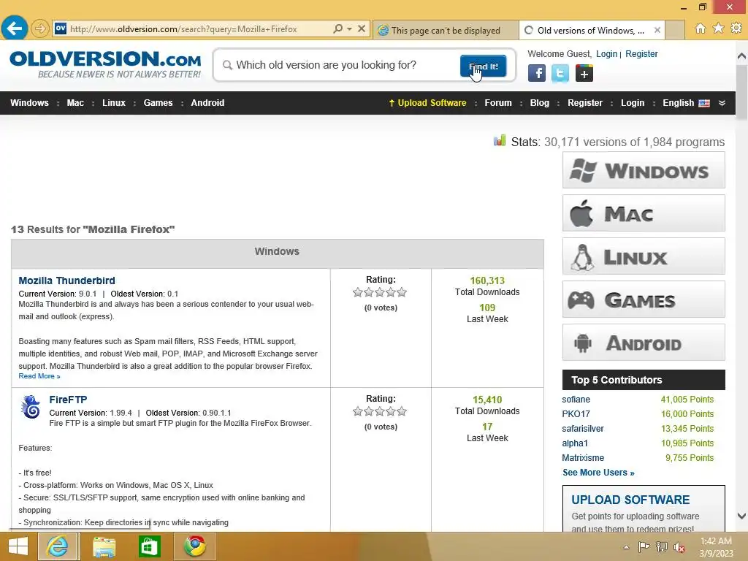
Task: Open the IE Home icon
Action: (701, 28)
